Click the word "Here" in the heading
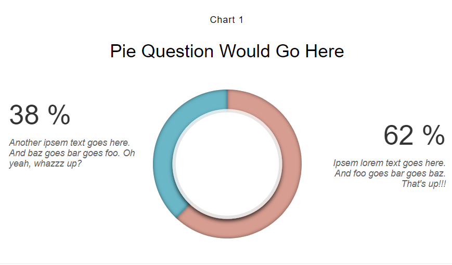Screen dimensions: 452x265 coord(325,51)
